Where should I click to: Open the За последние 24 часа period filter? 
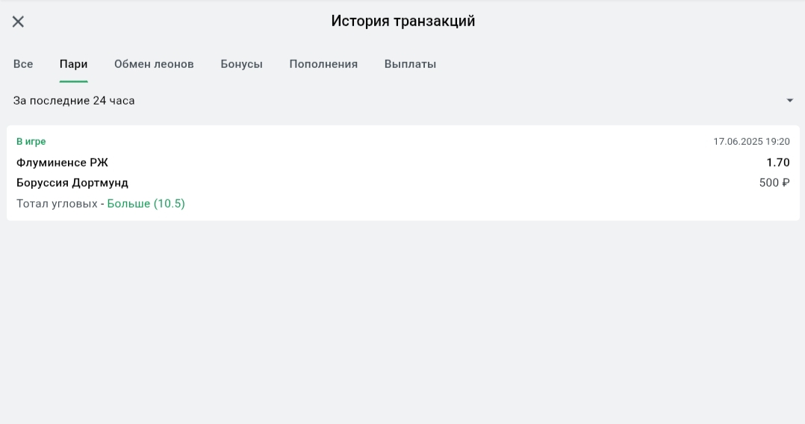(75, 101)
